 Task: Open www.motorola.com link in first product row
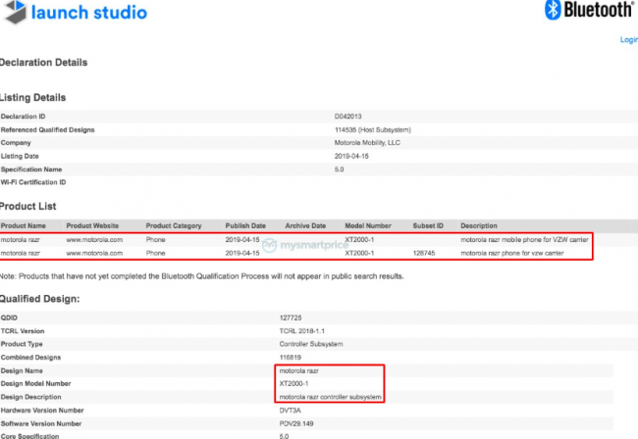coord(93,239)
